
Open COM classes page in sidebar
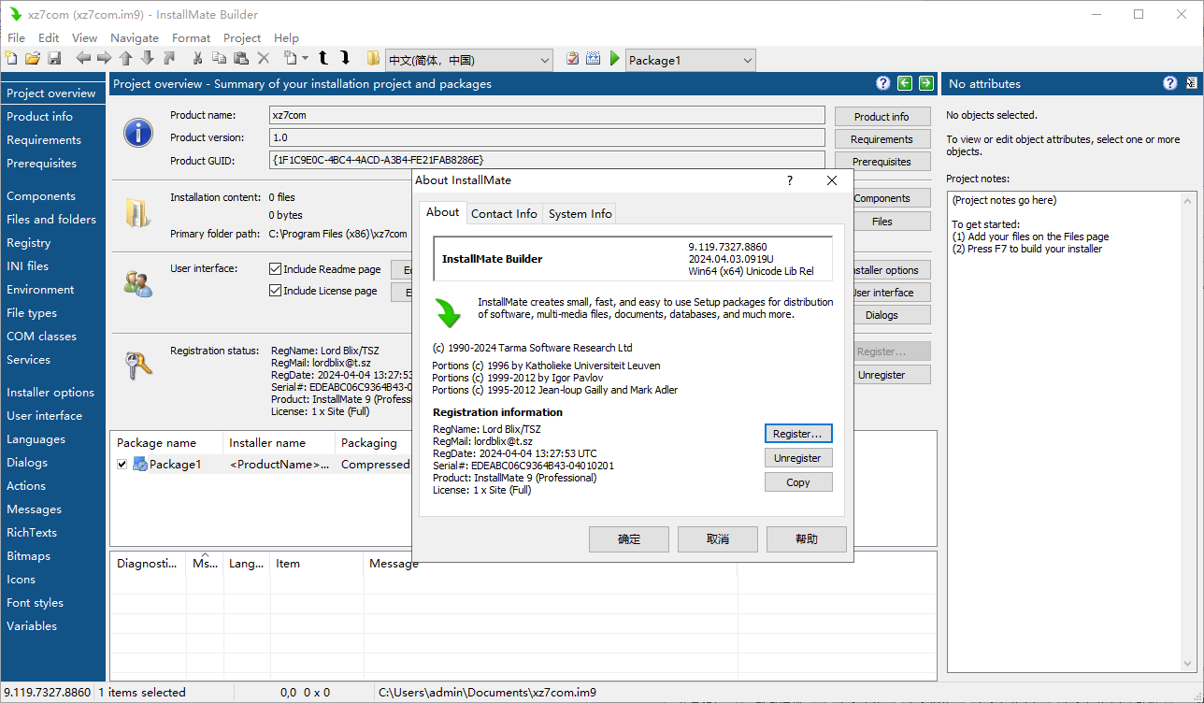pos(42,337)
